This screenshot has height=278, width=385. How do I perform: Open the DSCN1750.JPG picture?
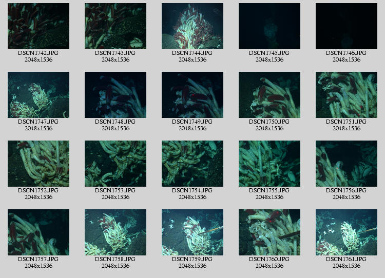pyautogui.click(x=269, y=95)
